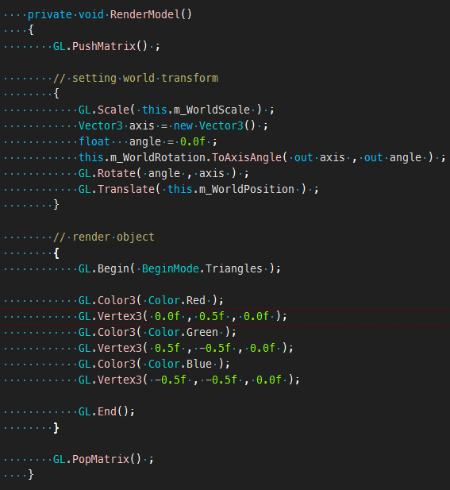The image size is (450, 490).
Task: Click the Vertex3 line with 0.0f, 0.5f, 0.0f
Action: (183, 316)
